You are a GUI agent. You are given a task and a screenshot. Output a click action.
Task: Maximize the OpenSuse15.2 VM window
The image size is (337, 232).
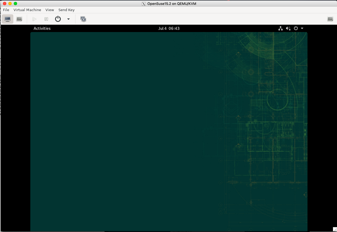click(15, 4)
